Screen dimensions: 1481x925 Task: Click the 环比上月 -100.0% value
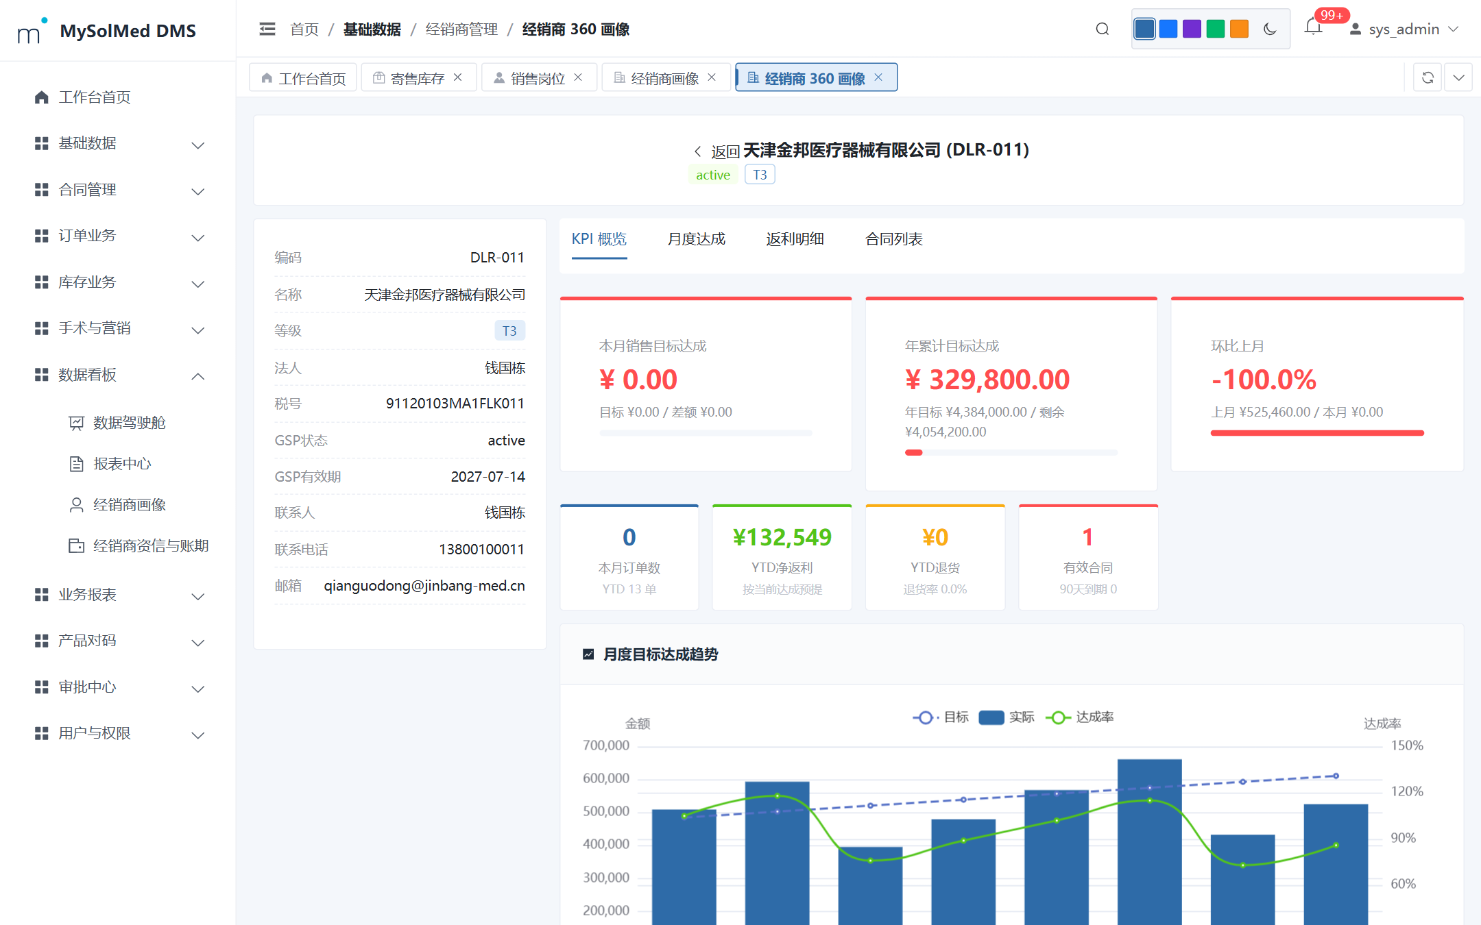[x=1264, y=380]
